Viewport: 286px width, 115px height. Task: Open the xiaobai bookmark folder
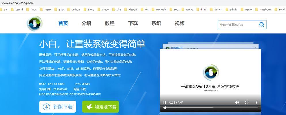[131, 9]
